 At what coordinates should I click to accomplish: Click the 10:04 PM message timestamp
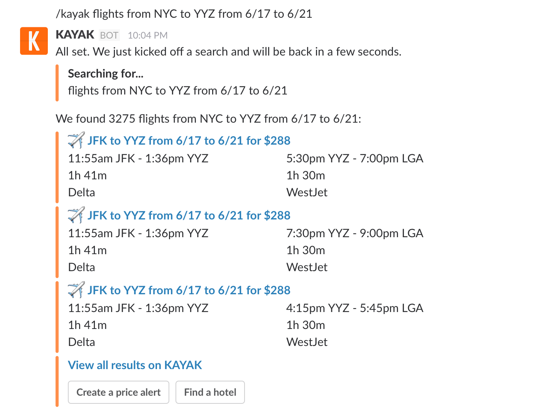[147, 35]
